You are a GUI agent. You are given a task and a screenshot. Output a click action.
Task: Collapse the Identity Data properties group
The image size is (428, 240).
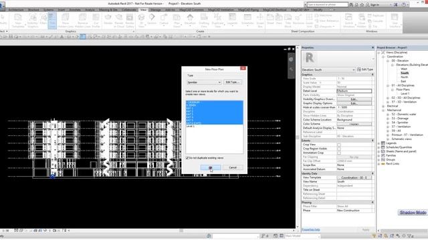[372, 173]
